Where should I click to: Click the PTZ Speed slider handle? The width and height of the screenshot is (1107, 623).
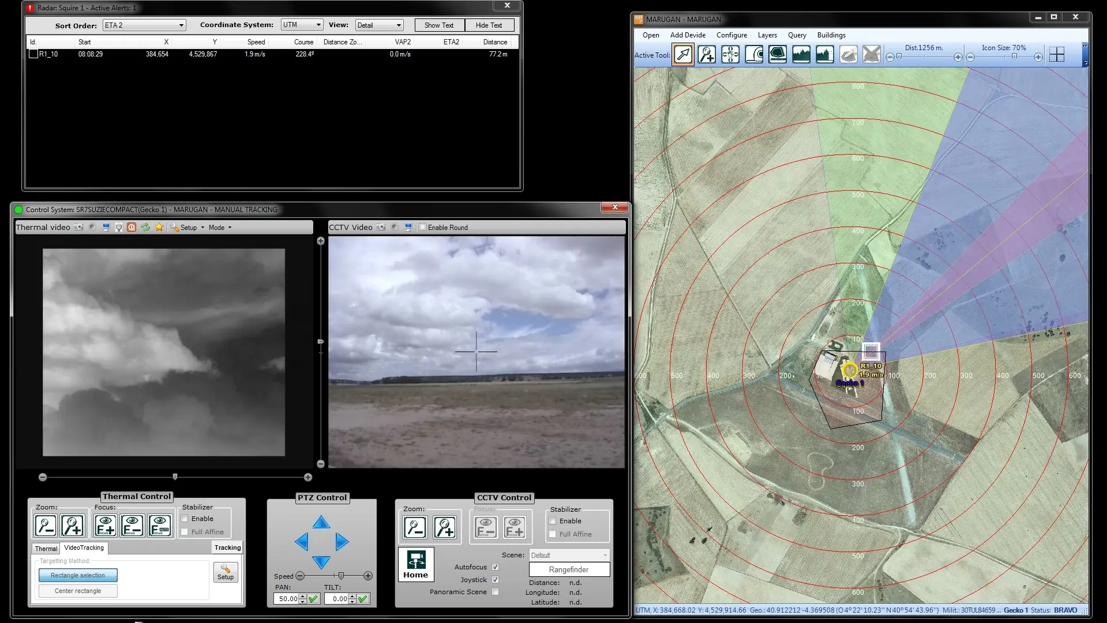pyautogui.click(x=341, y=576)
